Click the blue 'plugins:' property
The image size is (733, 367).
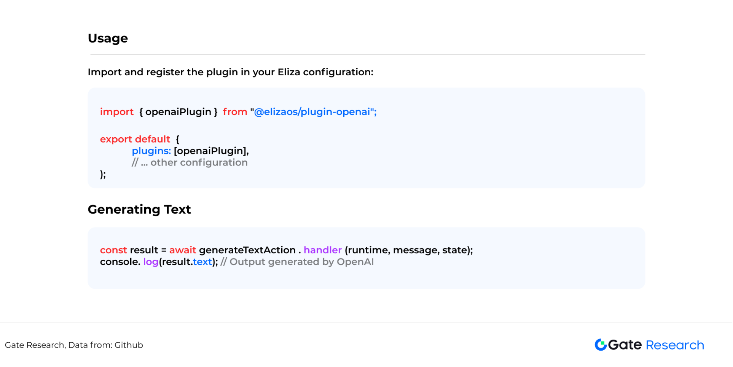pyautogui.click(x=151, y=151)
